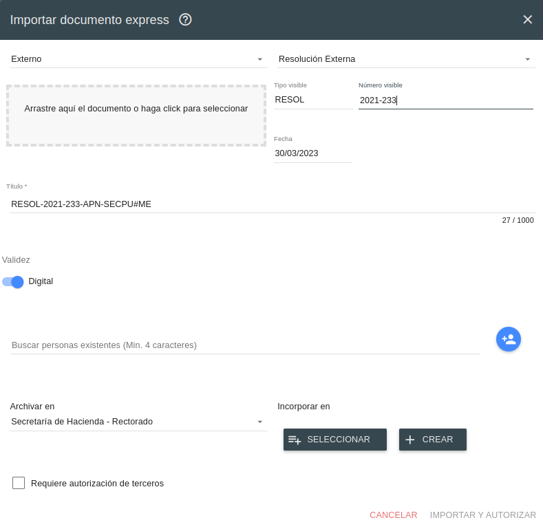Focus the Número visible field
543x529 pixels.
point(446,100)
